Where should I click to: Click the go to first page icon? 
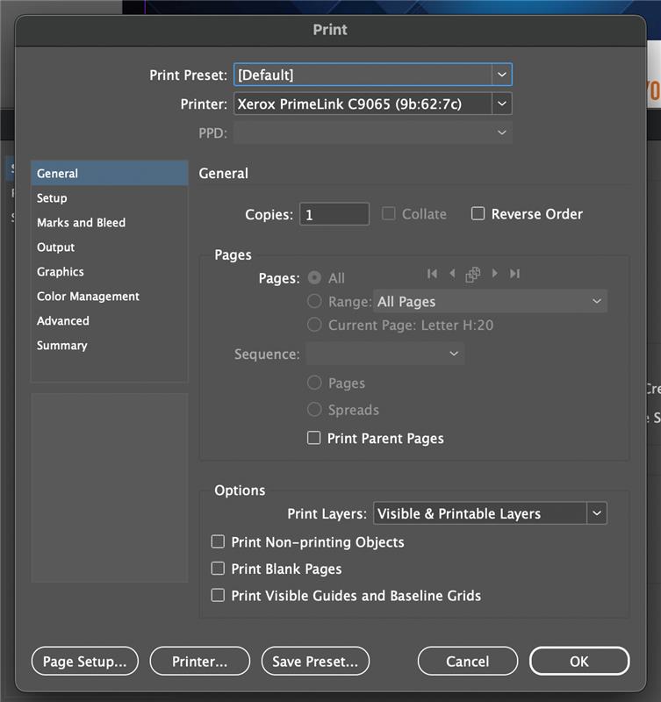tap(432, 274)
